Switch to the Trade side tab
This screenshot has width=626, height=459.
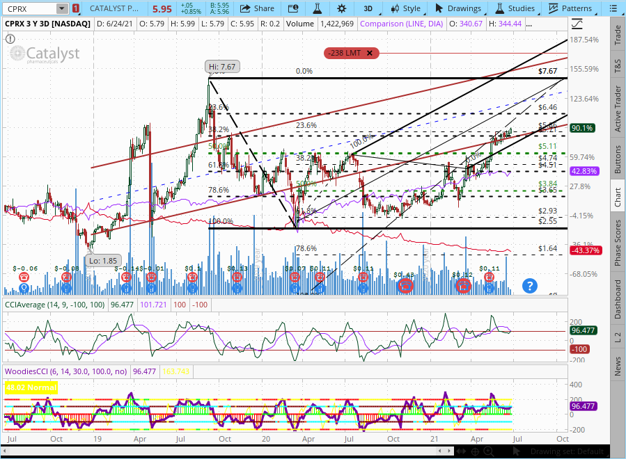click(618, 35)
